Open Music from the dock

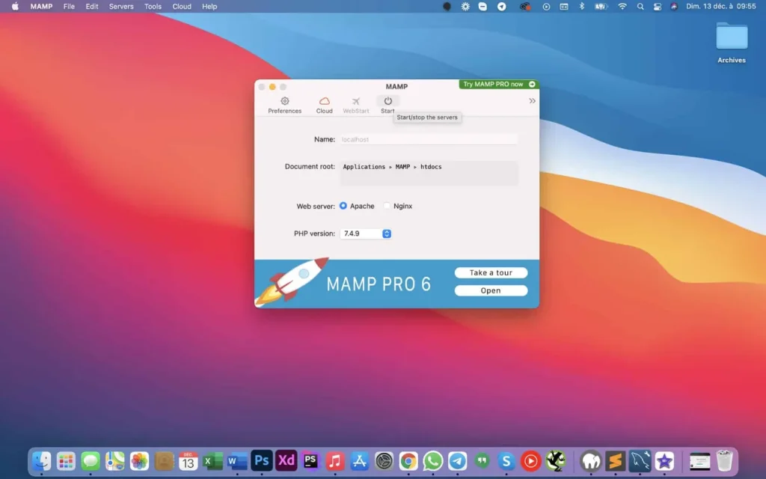pyautogui.click(x=335, y=461)
